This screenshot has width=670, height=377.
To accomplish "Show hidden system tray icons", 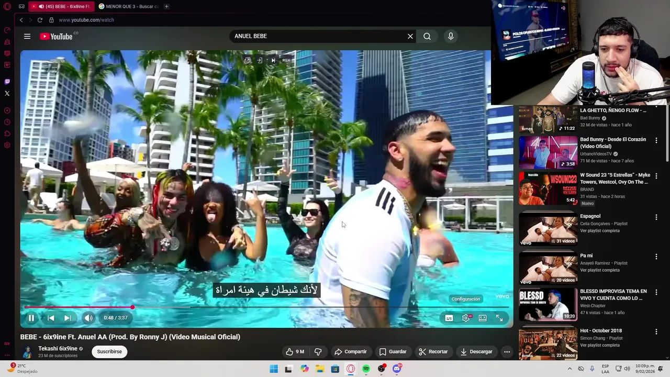I will pyautogui.click(x=569, y=369).
